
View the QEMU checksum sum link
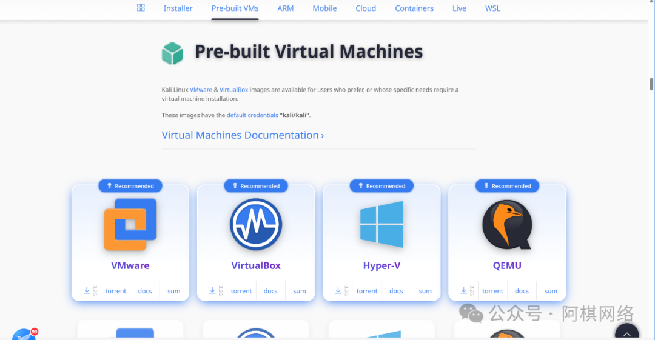click(x=551, y=291)
